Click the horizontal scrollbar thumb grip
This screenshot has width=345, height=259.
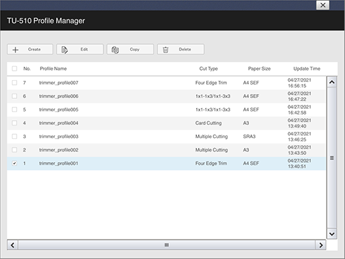(x=166, y=245)
